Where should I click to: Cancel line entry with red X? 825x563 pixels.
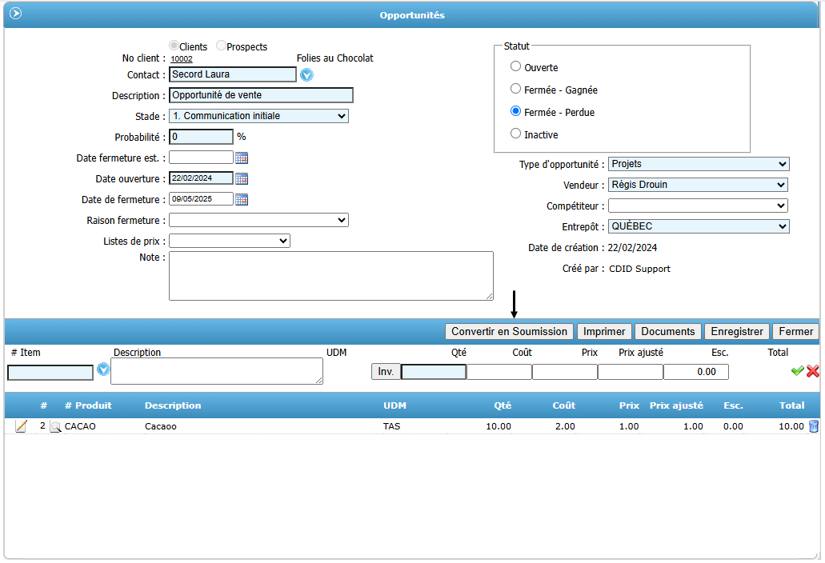813,371
